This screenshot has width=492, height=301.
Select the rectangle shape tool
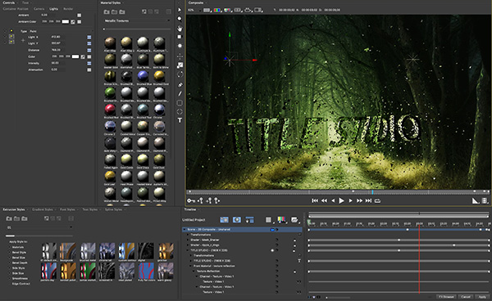tap(180, 102)
